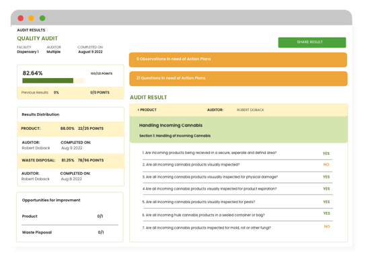Click YES answer for product expiration question
Viewport: 370px width, 257px height.
326,188
